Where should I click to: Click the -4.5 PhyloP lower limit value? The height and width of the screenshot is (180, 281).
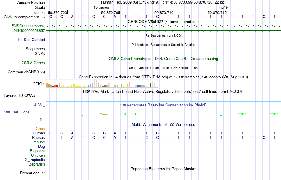38,120
